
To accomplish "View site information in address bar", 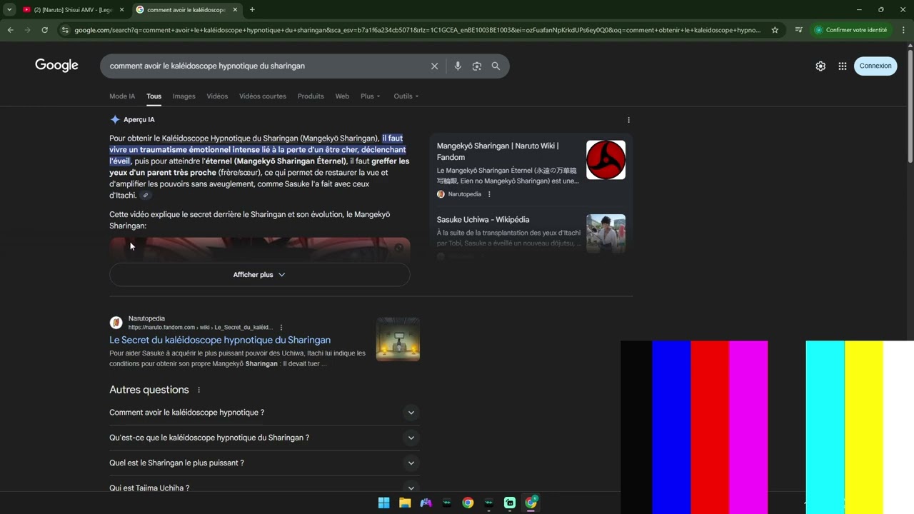I will (x=65, y=30).
